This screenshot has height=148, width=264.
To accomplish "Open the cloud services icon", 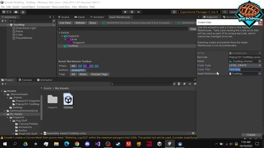I will tap(16, 12).
